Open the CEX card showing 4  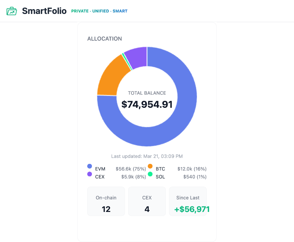pyautogui.click(x=147, y=201)
